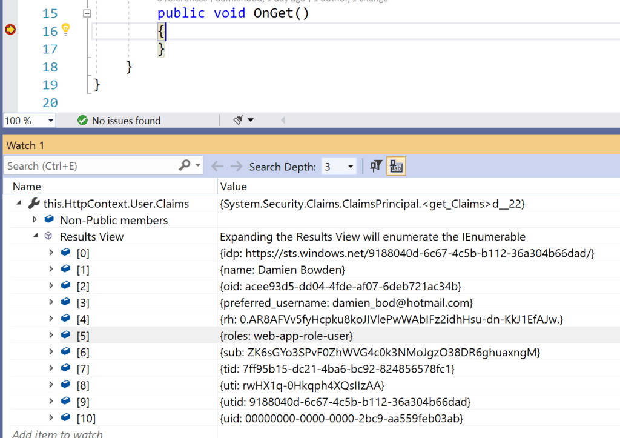Expand the [10] claim entry

51,417
